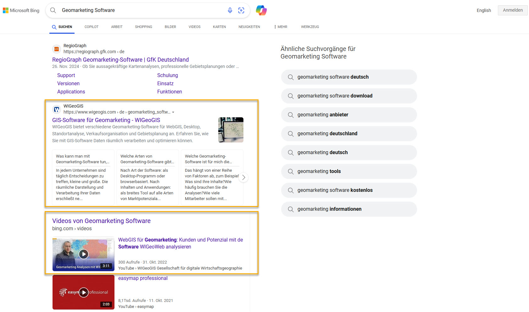Click the wigeogis.com URL breadcrumb
Viewport: 529px width, 312px height.
117,112
